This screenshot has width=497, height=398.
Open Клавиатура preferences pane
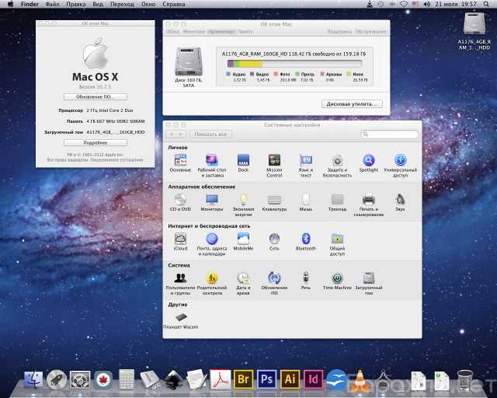pos(274,202)
